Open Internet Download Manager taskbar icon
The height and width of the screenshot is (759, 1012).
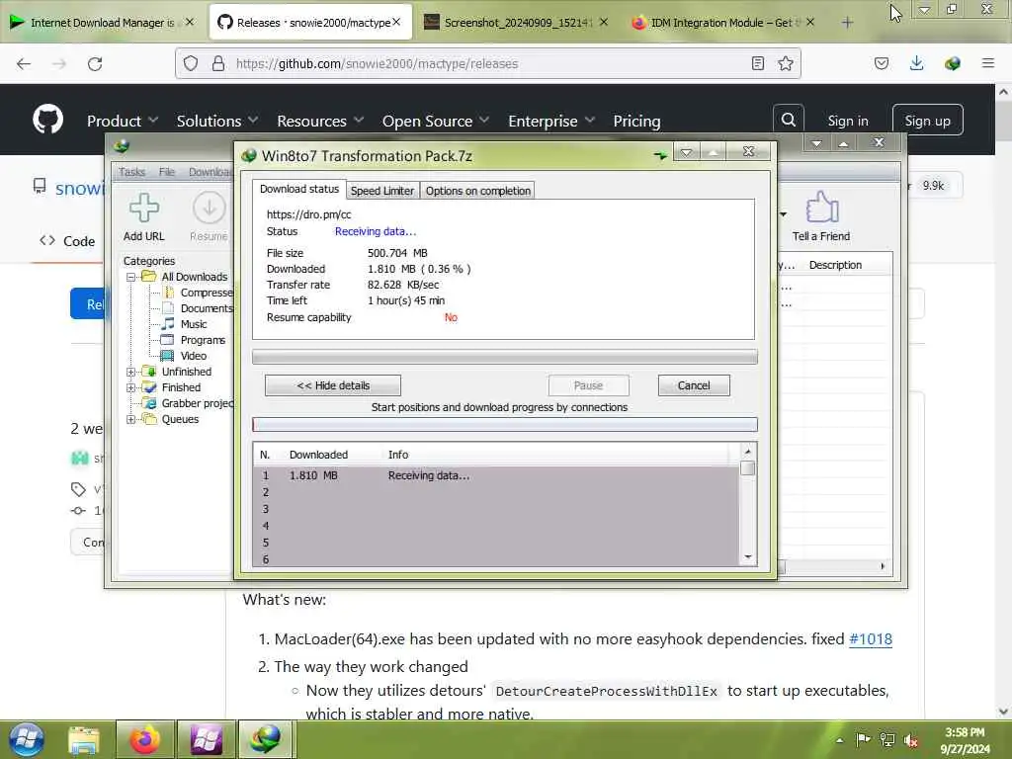click(265, 740)
